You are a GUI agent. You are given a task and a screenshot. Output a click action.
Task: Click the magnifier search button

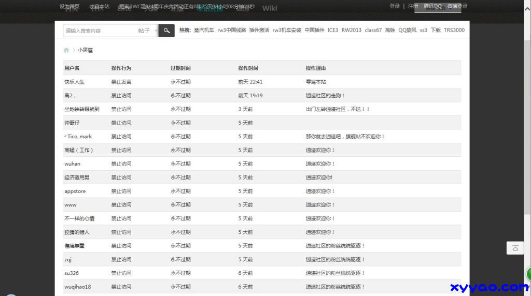166,31
